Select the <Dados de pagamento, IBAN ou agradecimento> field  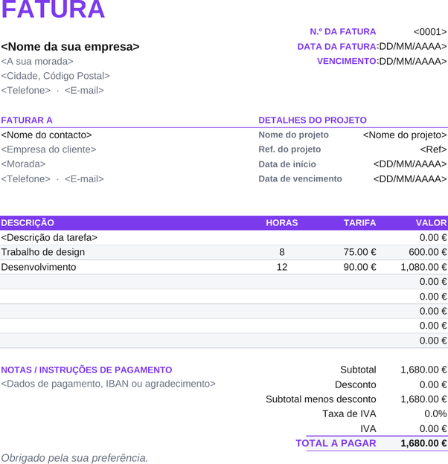click(109, 384)
